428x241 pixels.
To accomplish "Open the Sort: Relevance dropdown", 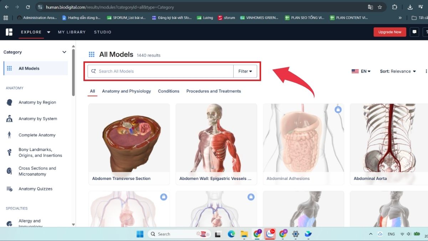I will point(398,71).
